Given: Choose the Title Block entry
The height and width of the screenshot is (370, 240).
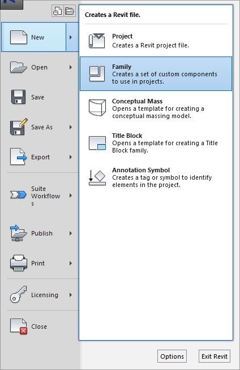Looking at the screenshot, I should pos(156,143).
